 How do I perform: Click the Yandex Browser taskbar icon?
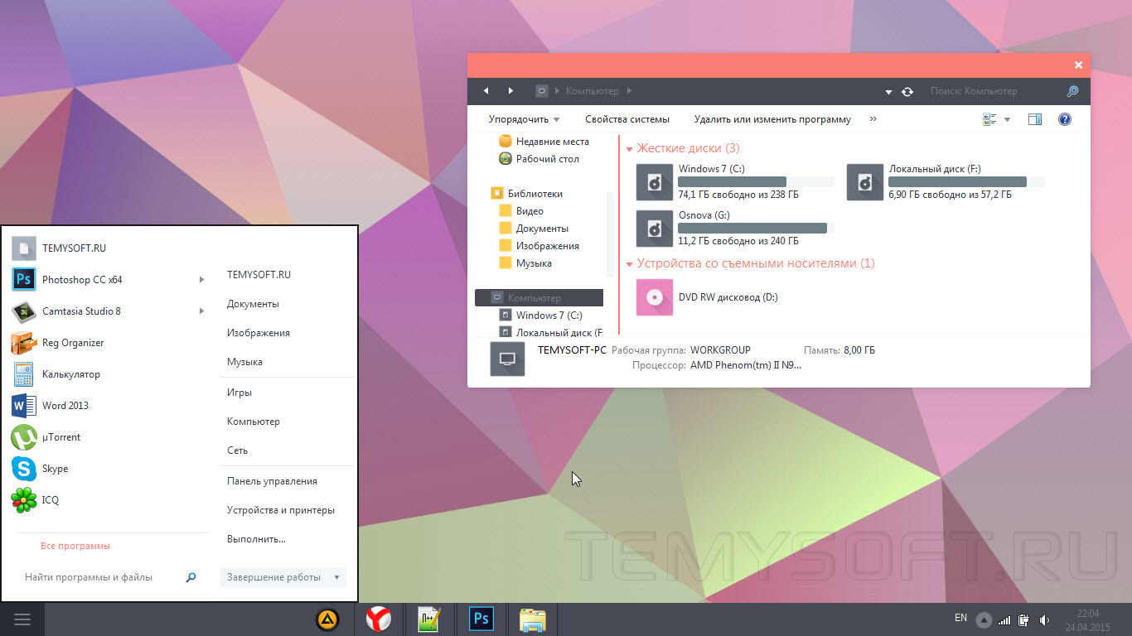pyautogui.click(x=380, y=619)
